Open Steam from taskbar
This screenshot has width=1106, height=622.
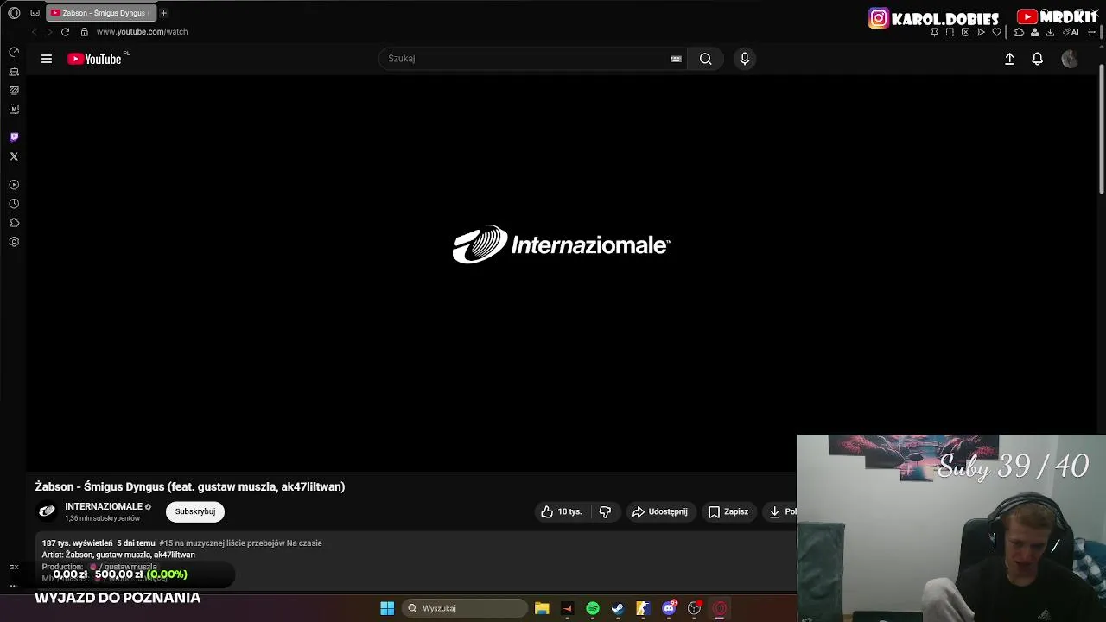click(x=618, y=608)
